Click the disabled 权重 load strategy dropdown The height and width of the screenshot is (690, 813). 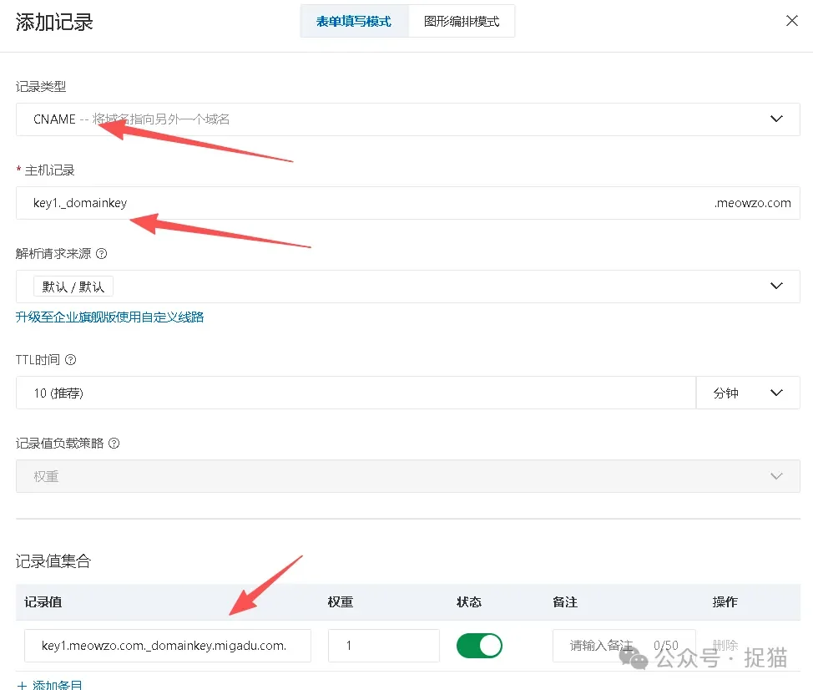coord(408,476)
